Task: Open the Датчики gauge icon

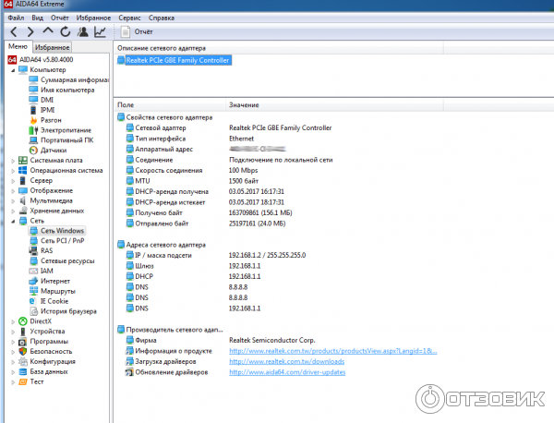Action: point(33,151)
